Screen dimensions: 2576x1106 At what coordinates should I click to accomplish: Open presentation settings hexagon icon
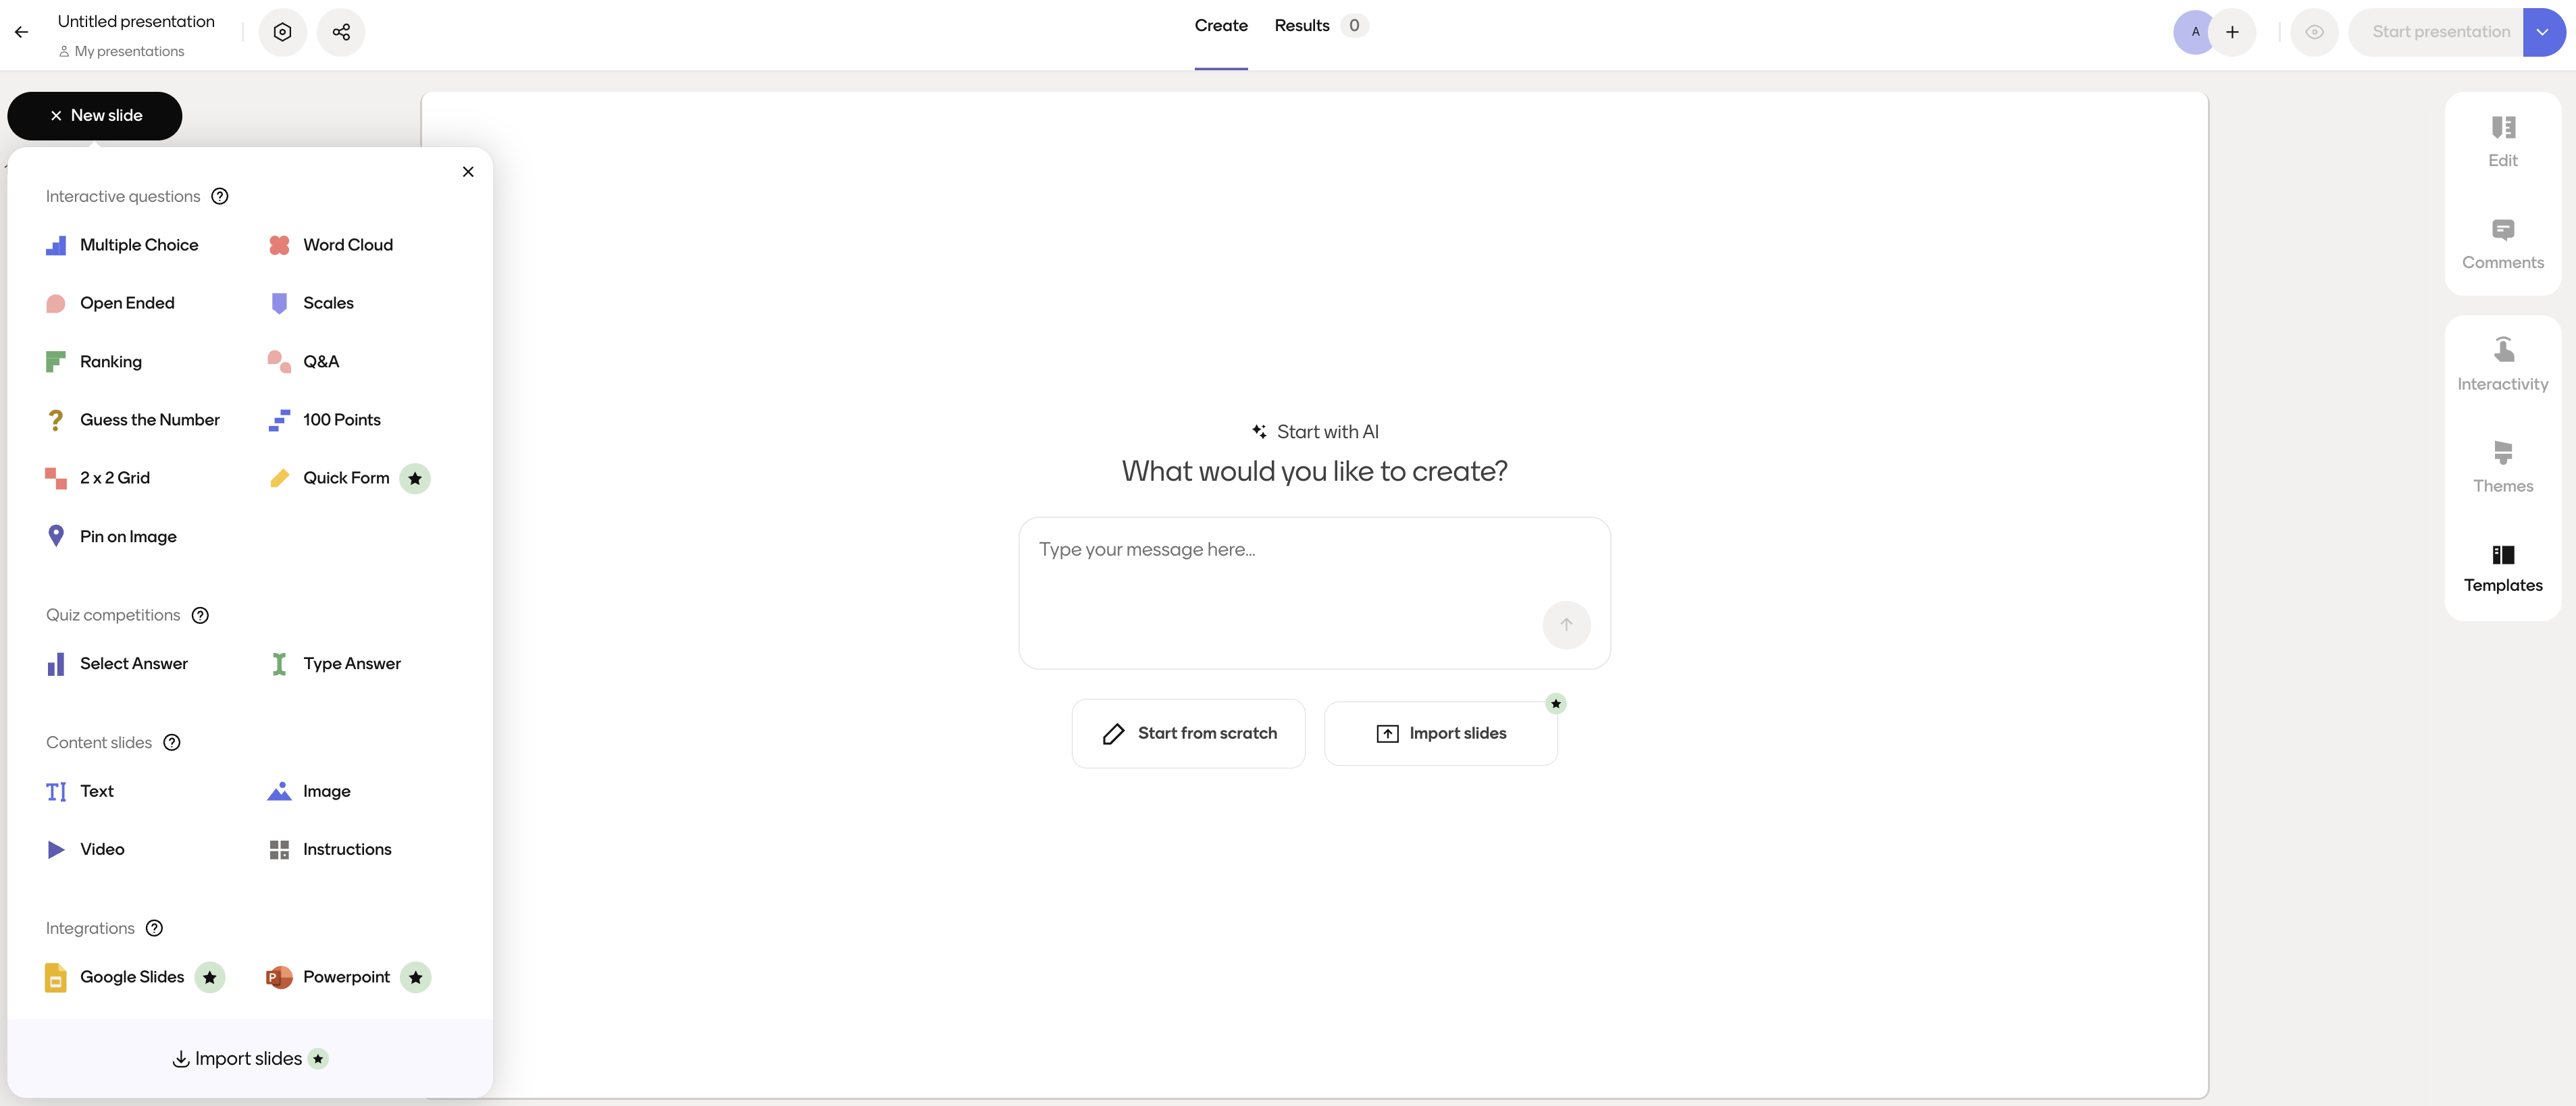pyautogui.click(x=283, y=32)
